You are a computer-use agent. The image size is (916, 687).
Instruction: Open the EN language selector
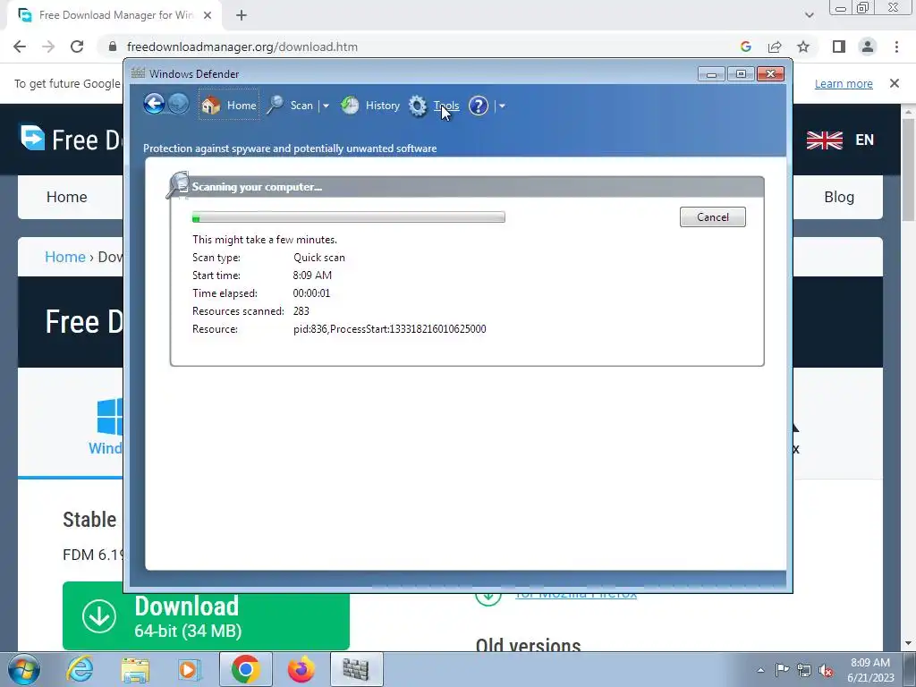pos(865,140)
